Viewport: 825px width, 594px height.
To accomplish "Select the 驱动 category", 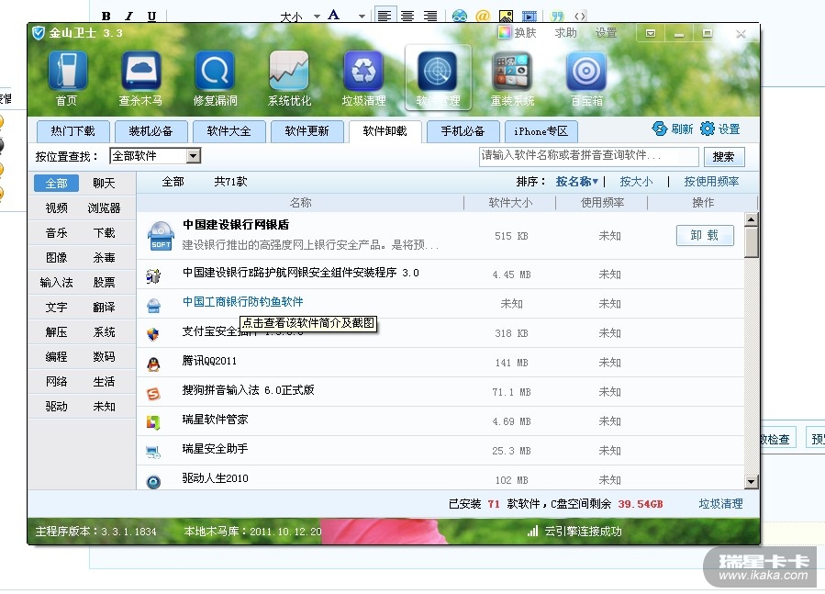I will click(56, 406).
